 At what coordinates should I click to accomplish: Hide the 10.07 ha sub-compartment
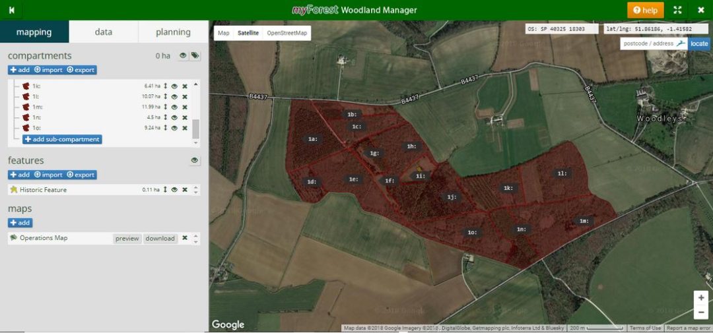[x=174, y=96]
